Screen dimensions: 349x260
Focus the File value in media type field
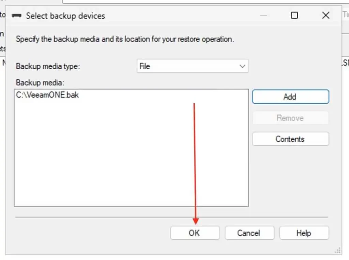(x=145, y=66)
